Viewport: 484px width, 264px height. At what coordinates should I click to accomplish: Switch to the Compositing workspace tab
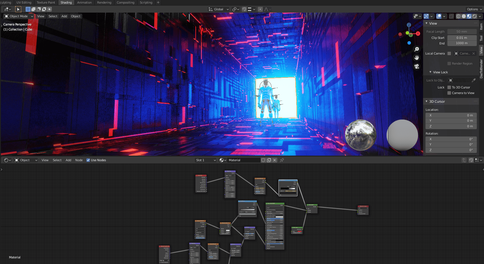click(x=125, y=3)
